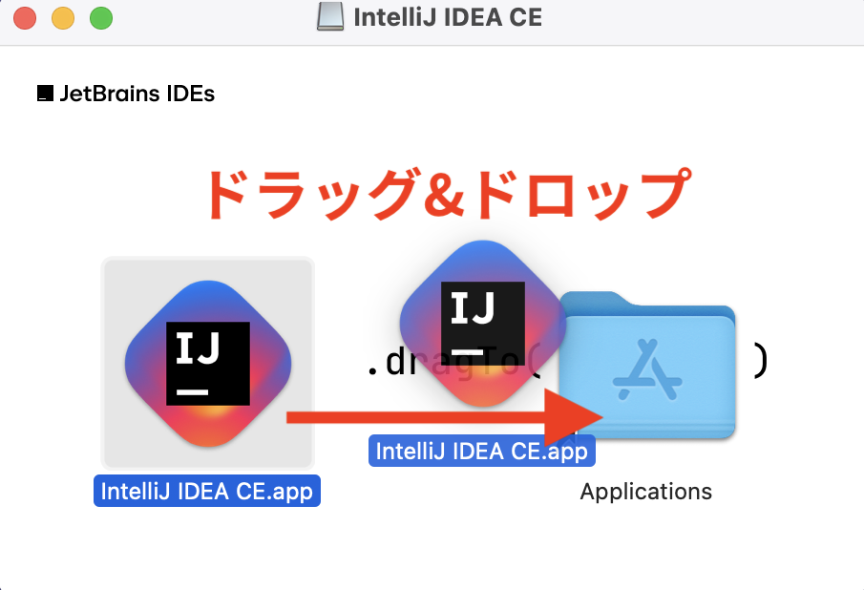
Task: Select the lower-left IntelliJ IDEA CE.app file label
Action: click(x=207, y=491)
